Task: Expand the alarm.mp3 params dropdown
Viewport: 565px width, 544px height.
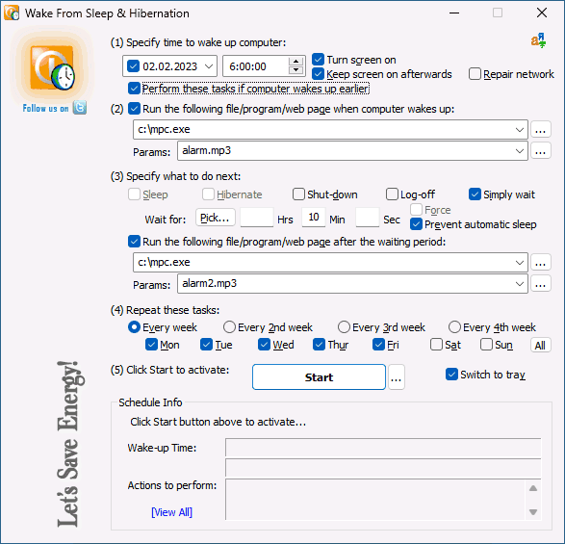Action: [x=519, y=151]
